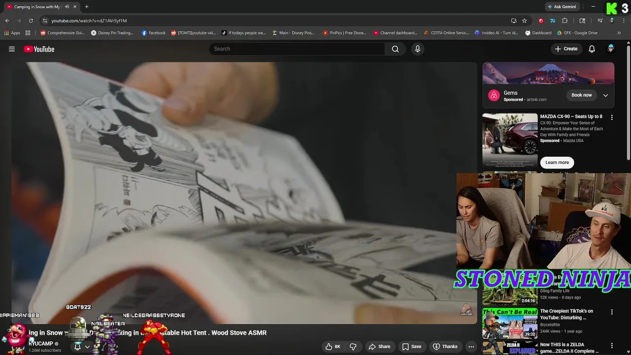Screen dimensions: 631x355
Task: View site information icon in address bar
Action: (x=45, y=21)
